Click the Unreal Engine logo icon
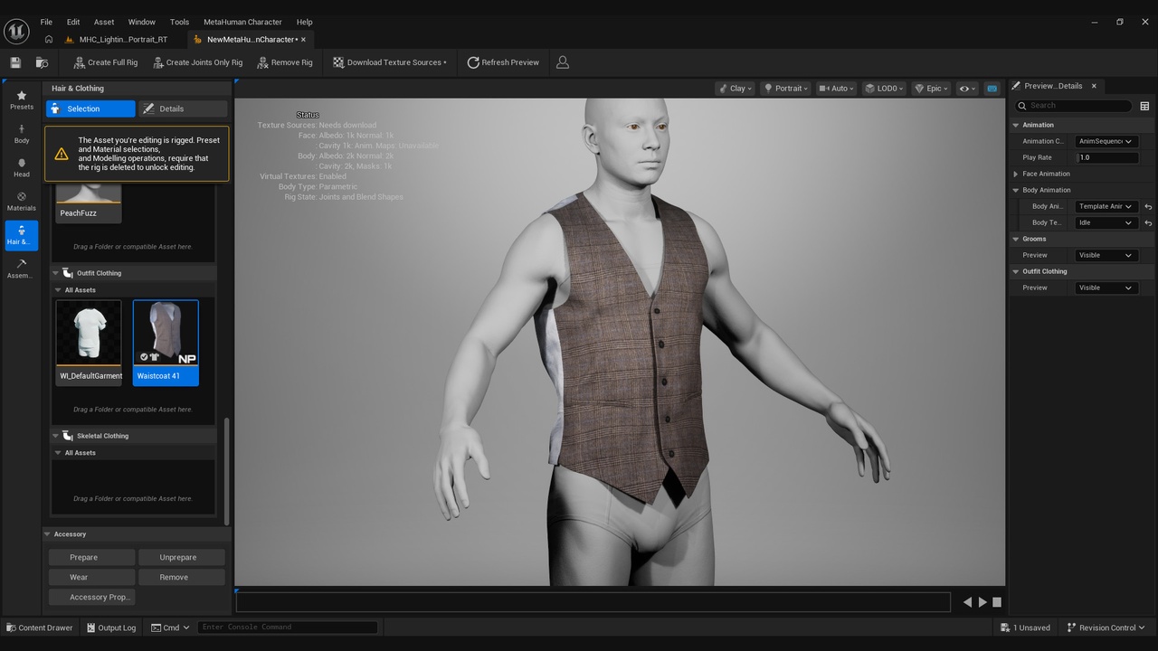Viewport: 1158px width, 651px height. coord(16,31)
